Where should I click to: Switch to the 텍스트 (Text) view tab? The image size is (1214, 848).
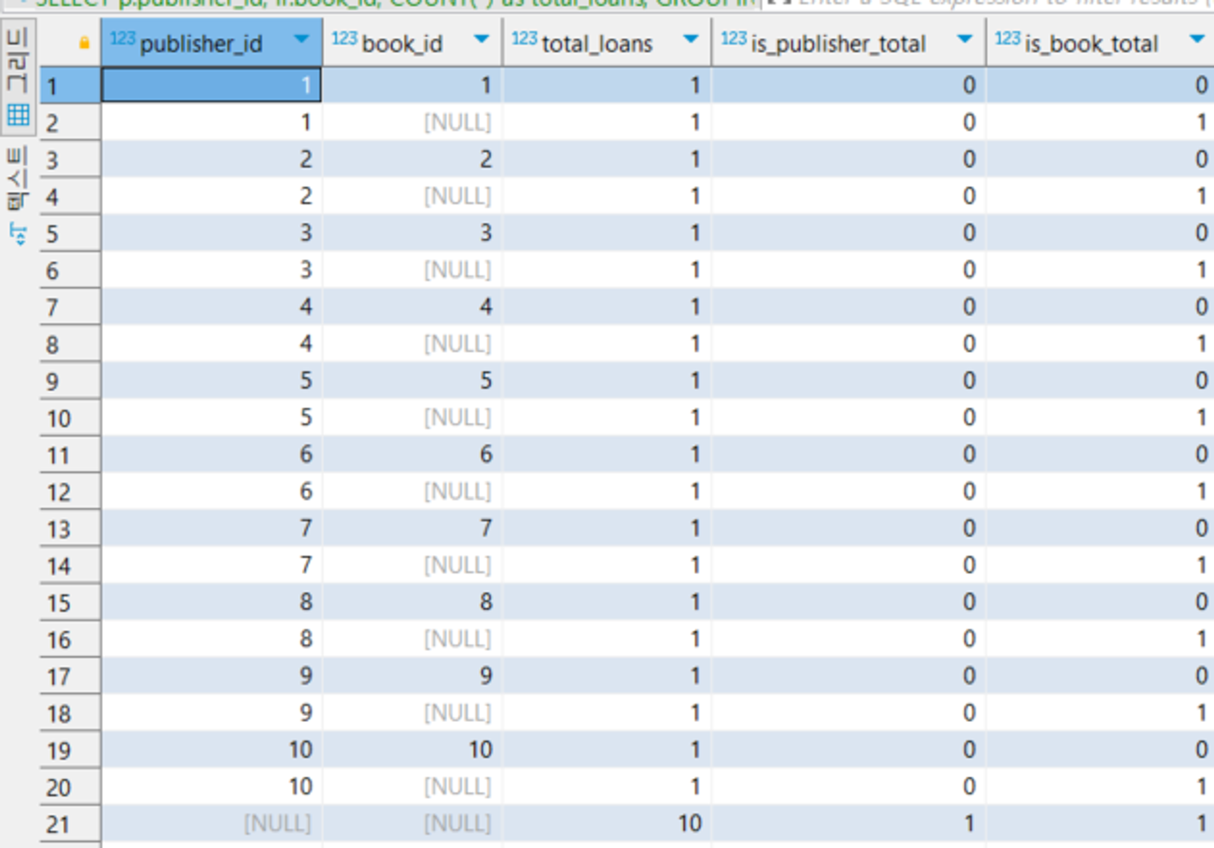tap(18, 179)
